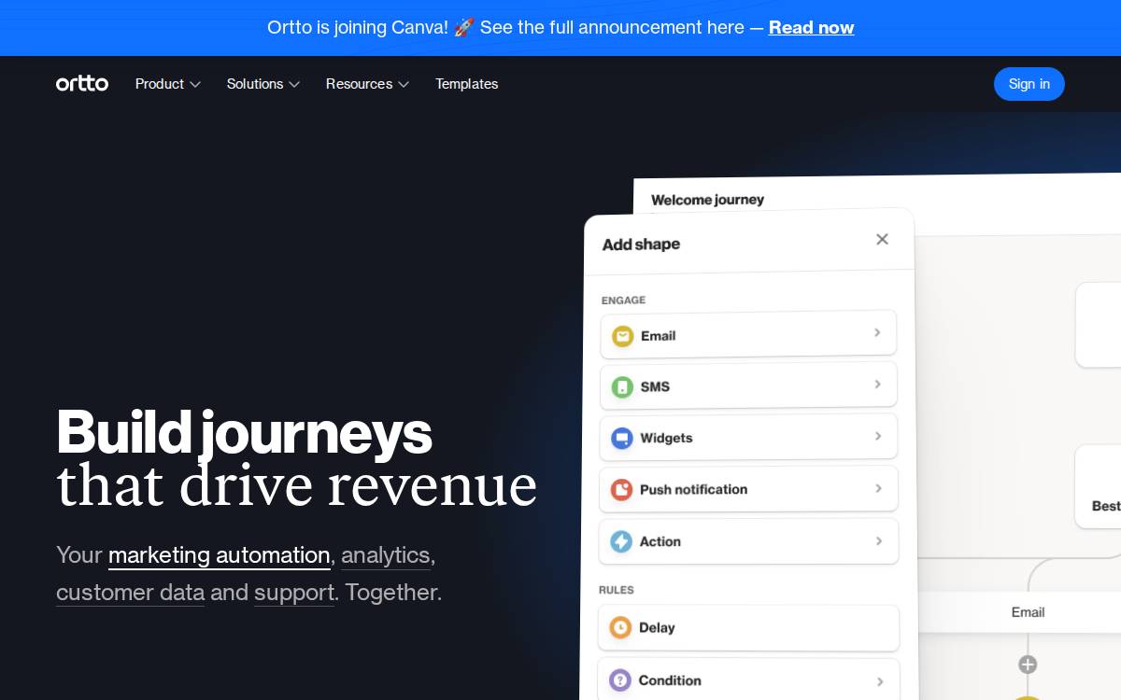Image resolution: width=1121 pixels, height=700 pixels.
Task: Click the plus node below Email step
Action: click(x=1028, y=665)
